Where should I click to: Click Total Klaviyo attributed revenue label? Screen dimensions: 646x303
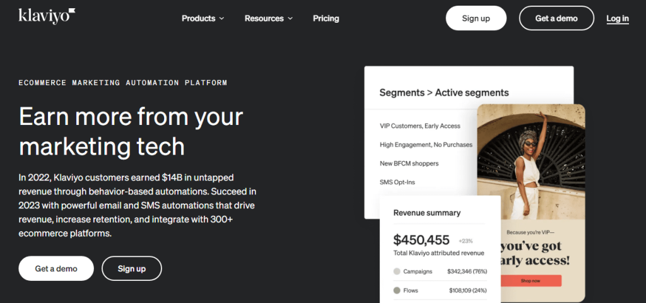tap(439, 253)
